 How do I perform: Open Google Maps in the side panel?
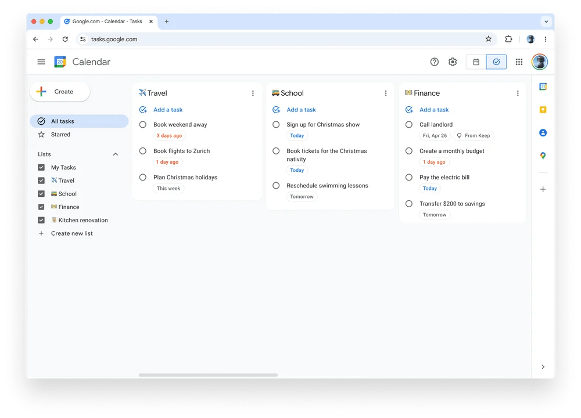click(543, 156)
